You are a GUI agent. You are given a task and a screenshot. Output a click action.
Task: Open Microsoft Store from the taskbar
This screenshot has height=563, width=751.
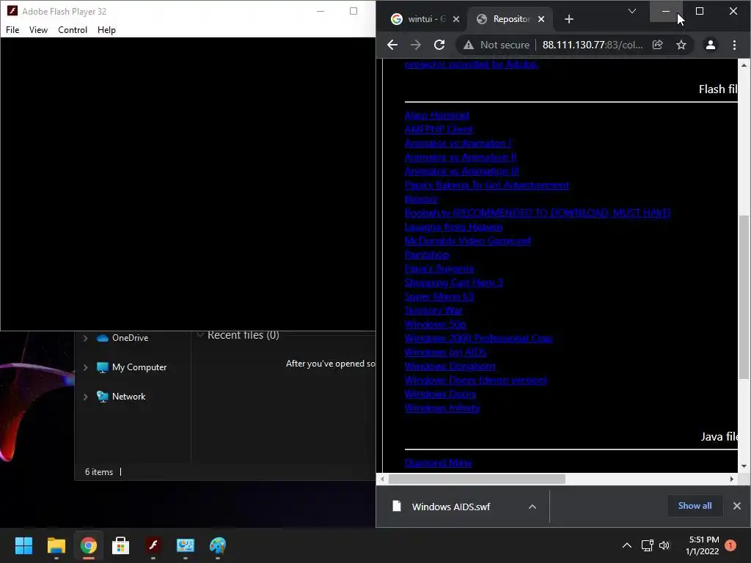click(121, 545)
